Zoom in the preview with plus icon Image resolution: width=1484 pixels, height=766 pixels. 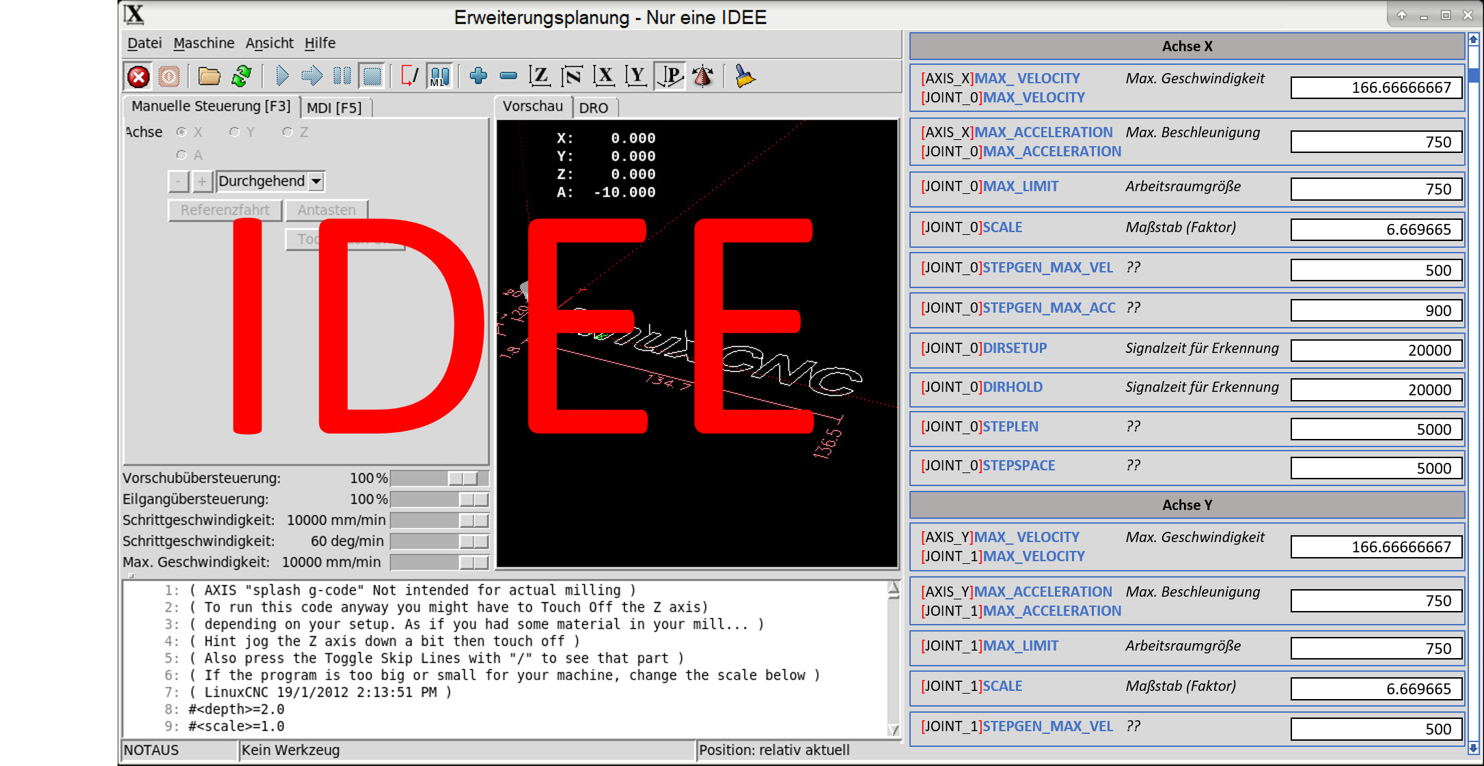point(478,76)
